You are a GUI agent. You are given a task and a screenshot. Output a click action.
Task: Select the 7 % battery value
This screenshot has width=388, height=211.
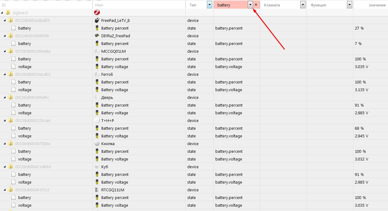358,43
